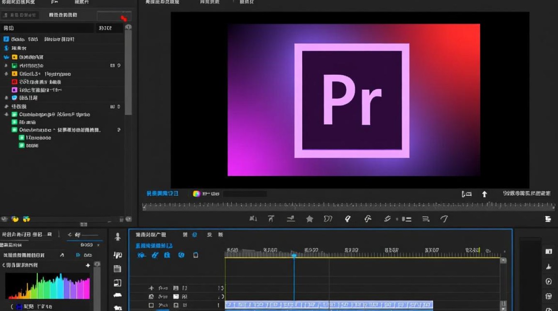Viewport: 558px width, 311px height.
Task: Open the dropdown arrow above the histogram panel
Action: [x=98, y=245]
